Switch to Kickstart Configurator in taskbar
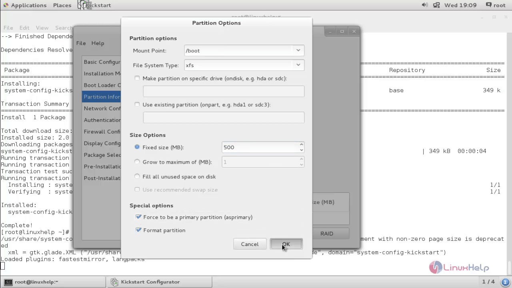The image size is (512, 288). pos(159,282)
